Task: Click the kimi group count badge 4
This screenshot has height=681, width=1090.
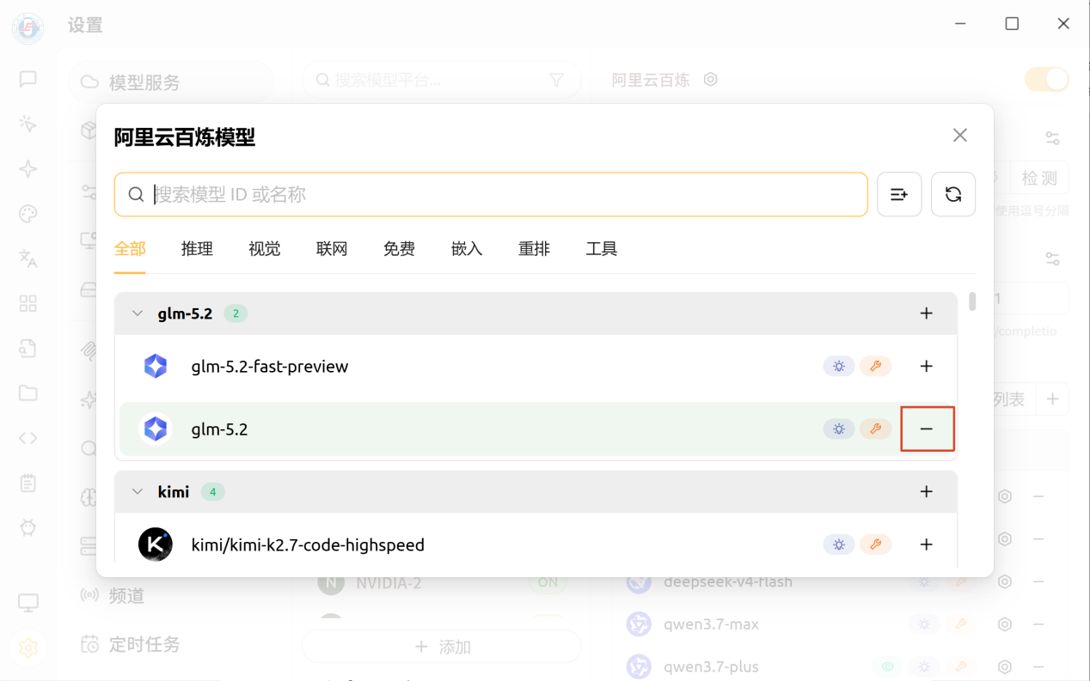Action: click(x=212, y=492)
